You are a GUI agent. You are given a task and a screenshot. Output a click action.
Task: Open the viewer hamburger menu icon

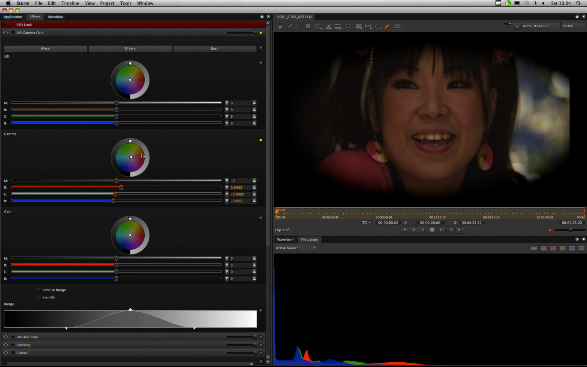tap(397, 26)
